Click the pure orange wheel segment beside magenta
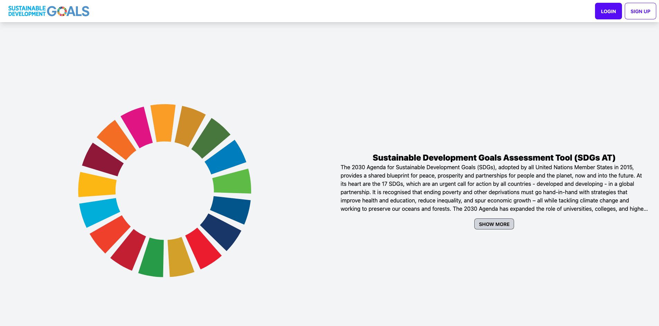 coord(116,139)
